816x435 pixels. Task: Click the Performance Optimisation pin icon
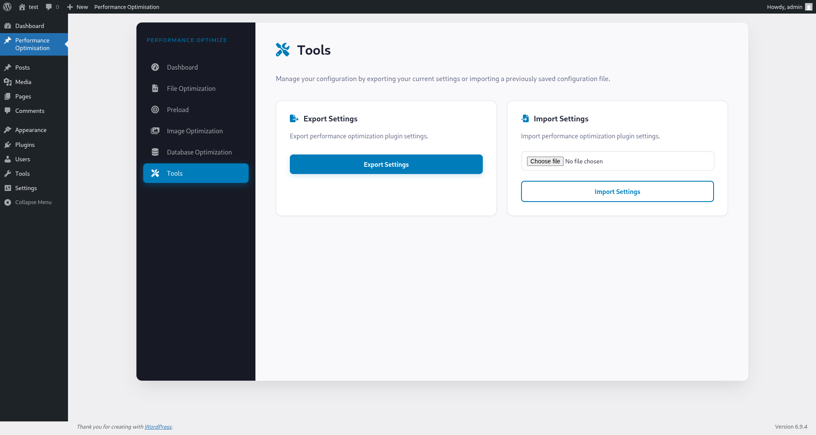coord(8,40)
